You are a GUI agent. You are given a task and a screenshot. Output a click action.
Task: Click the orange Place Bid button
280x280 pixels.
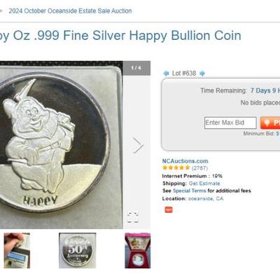coord(270,122)
